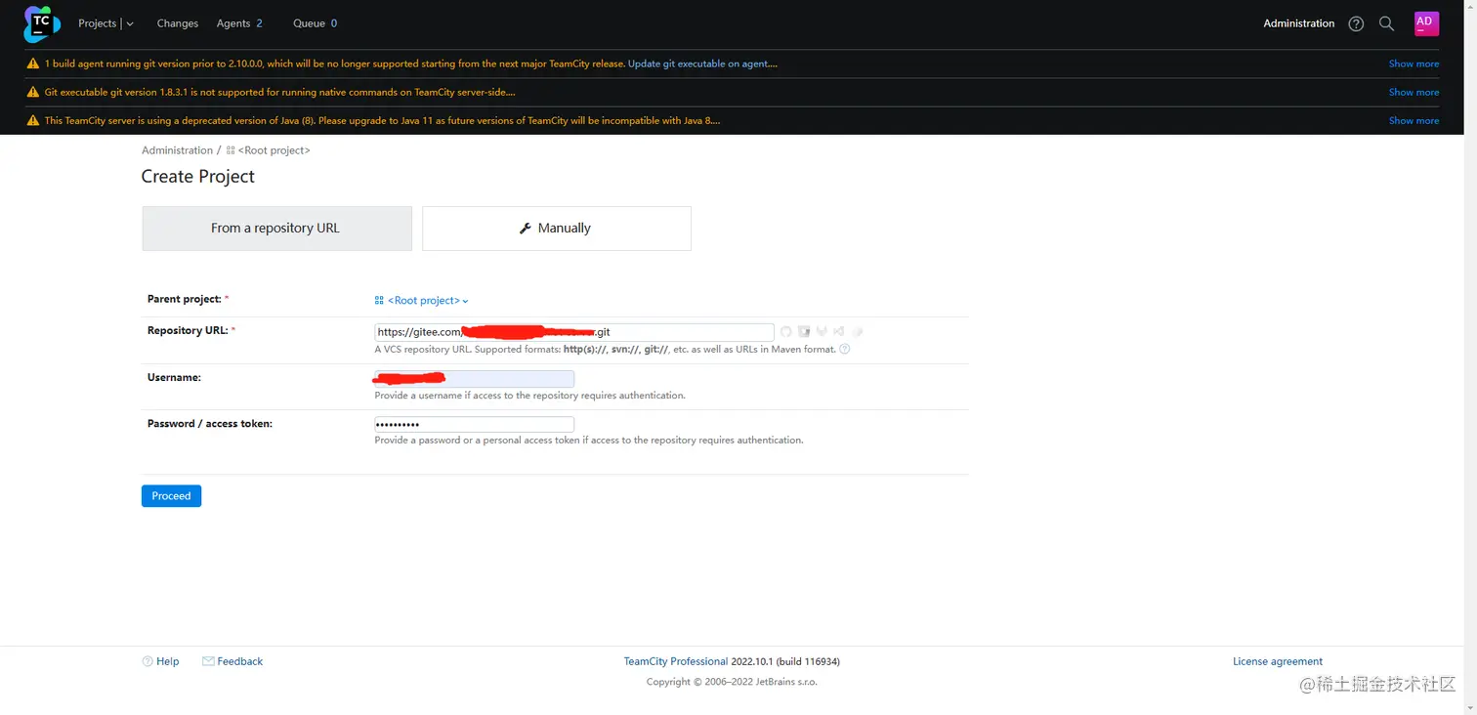Open the License agreement link
Viewport: 1477px width, 715px height.
coord(1278,661)
